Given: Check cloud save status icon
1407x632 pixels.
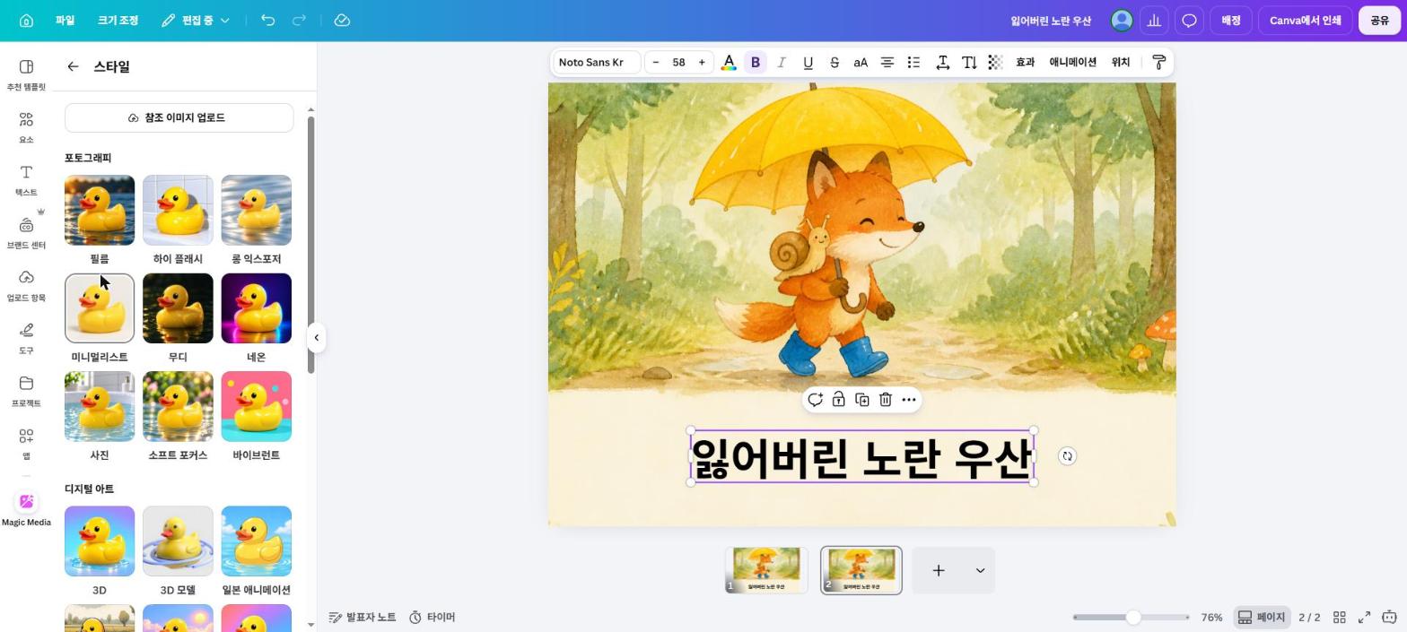Looking at the screenshot, I should (x=342, y=20).
